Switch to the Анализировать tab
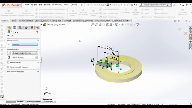 pos(55,21)
